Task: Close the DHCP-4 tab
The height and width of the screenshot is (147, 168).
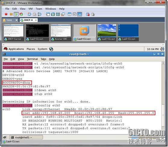Action: (x=36, y=20)
